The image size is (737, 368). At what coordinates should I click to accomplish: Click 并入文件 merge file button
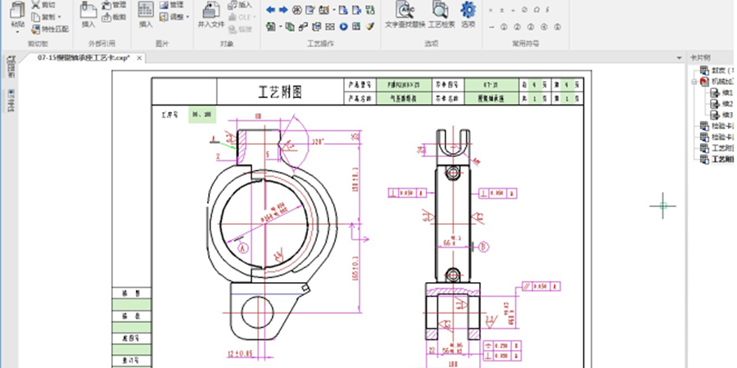pos(211,15)
